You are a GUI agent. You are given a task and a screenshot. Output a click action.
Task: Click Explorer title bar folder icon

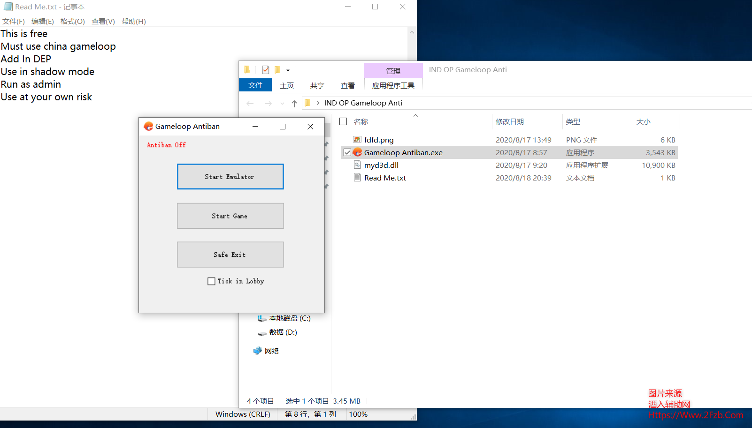click(247, 70)
